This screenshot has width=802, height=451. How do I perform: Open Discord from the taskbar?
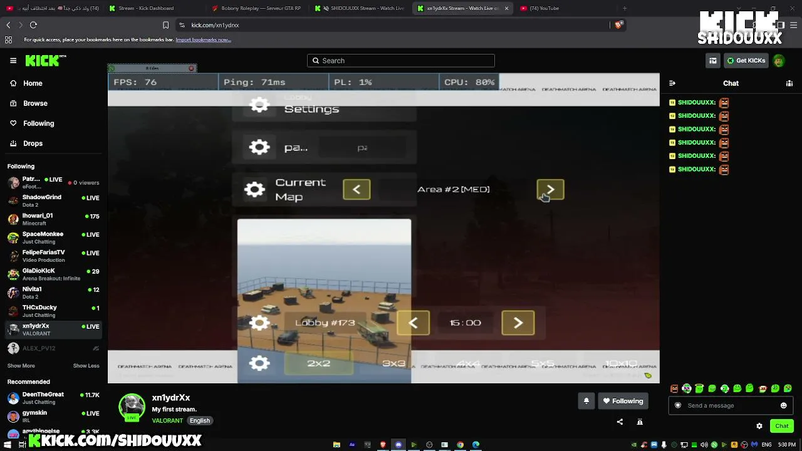tap(398, 445)
